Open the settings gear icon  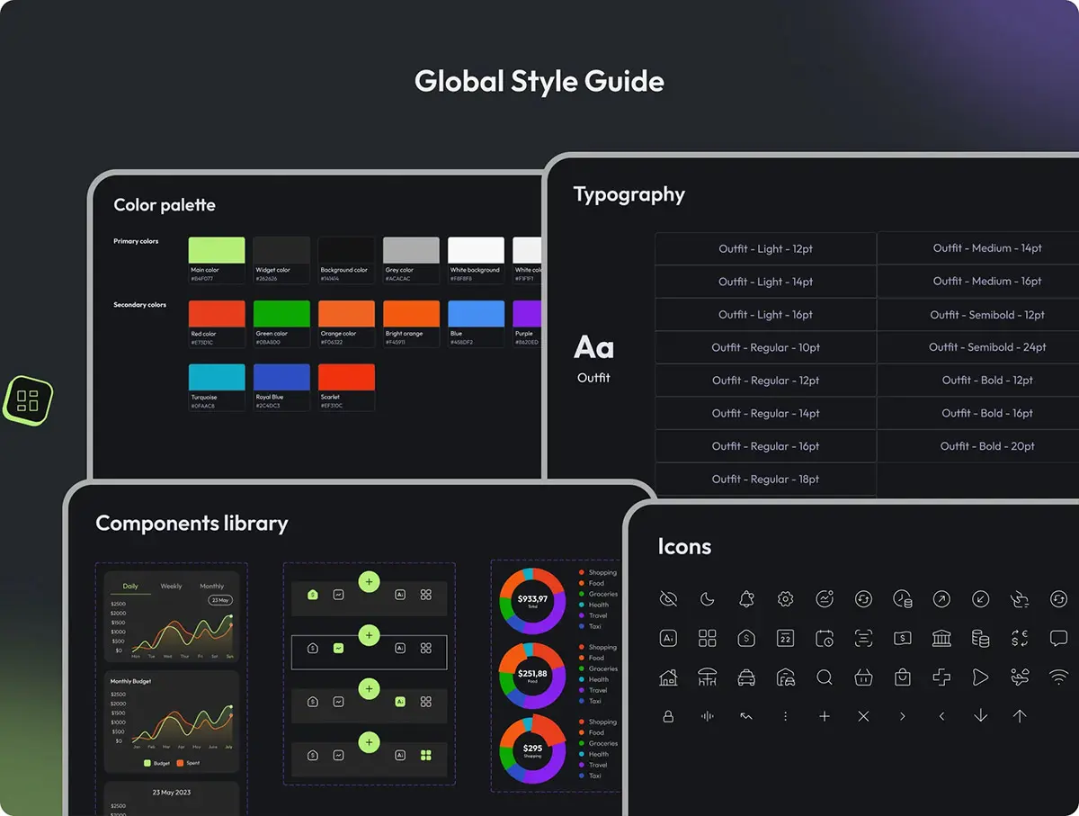pyautogui.click(x=785, y=599)
